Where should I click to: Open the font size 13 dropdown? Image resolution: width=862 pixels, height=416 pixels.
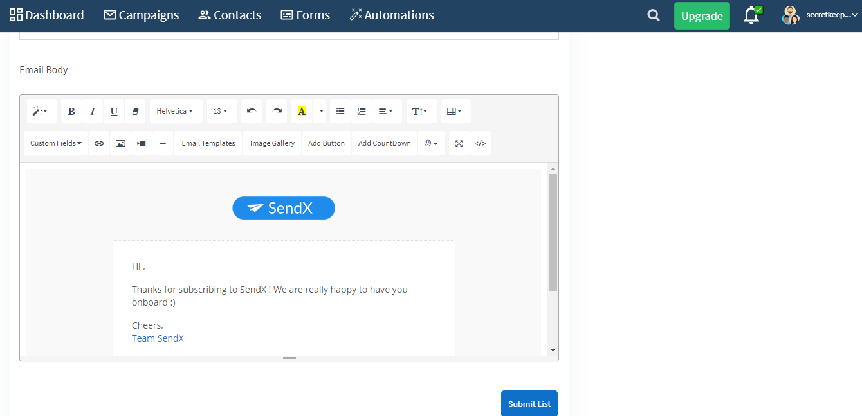[x=221, y=111]
